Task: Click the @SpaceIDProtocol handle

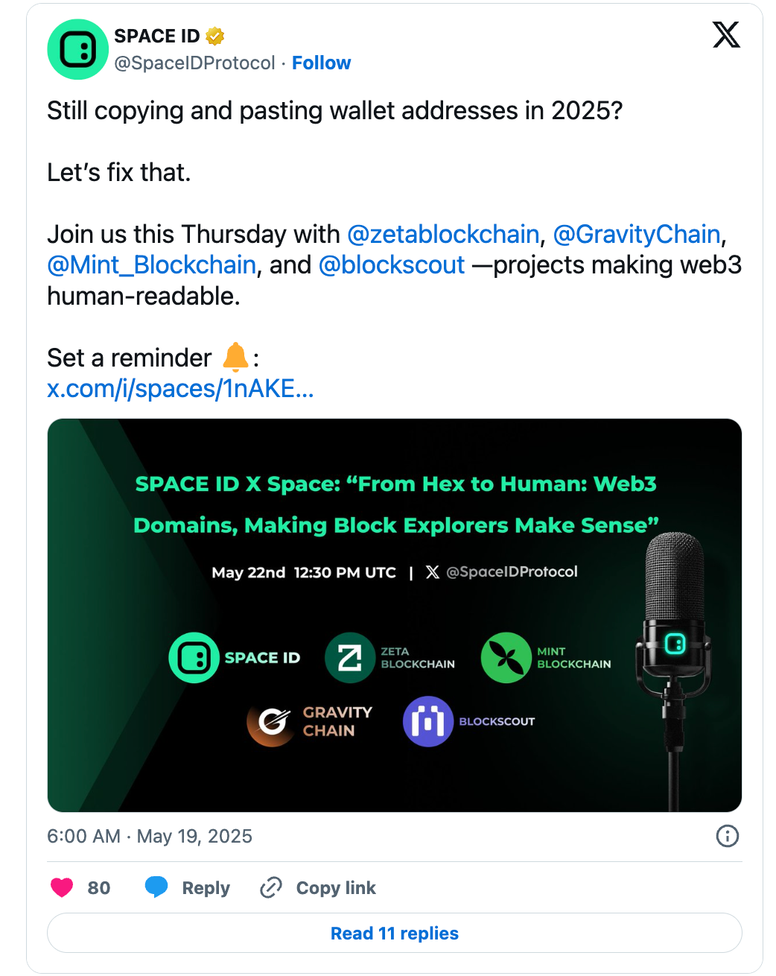Action: tap(194, 63)
